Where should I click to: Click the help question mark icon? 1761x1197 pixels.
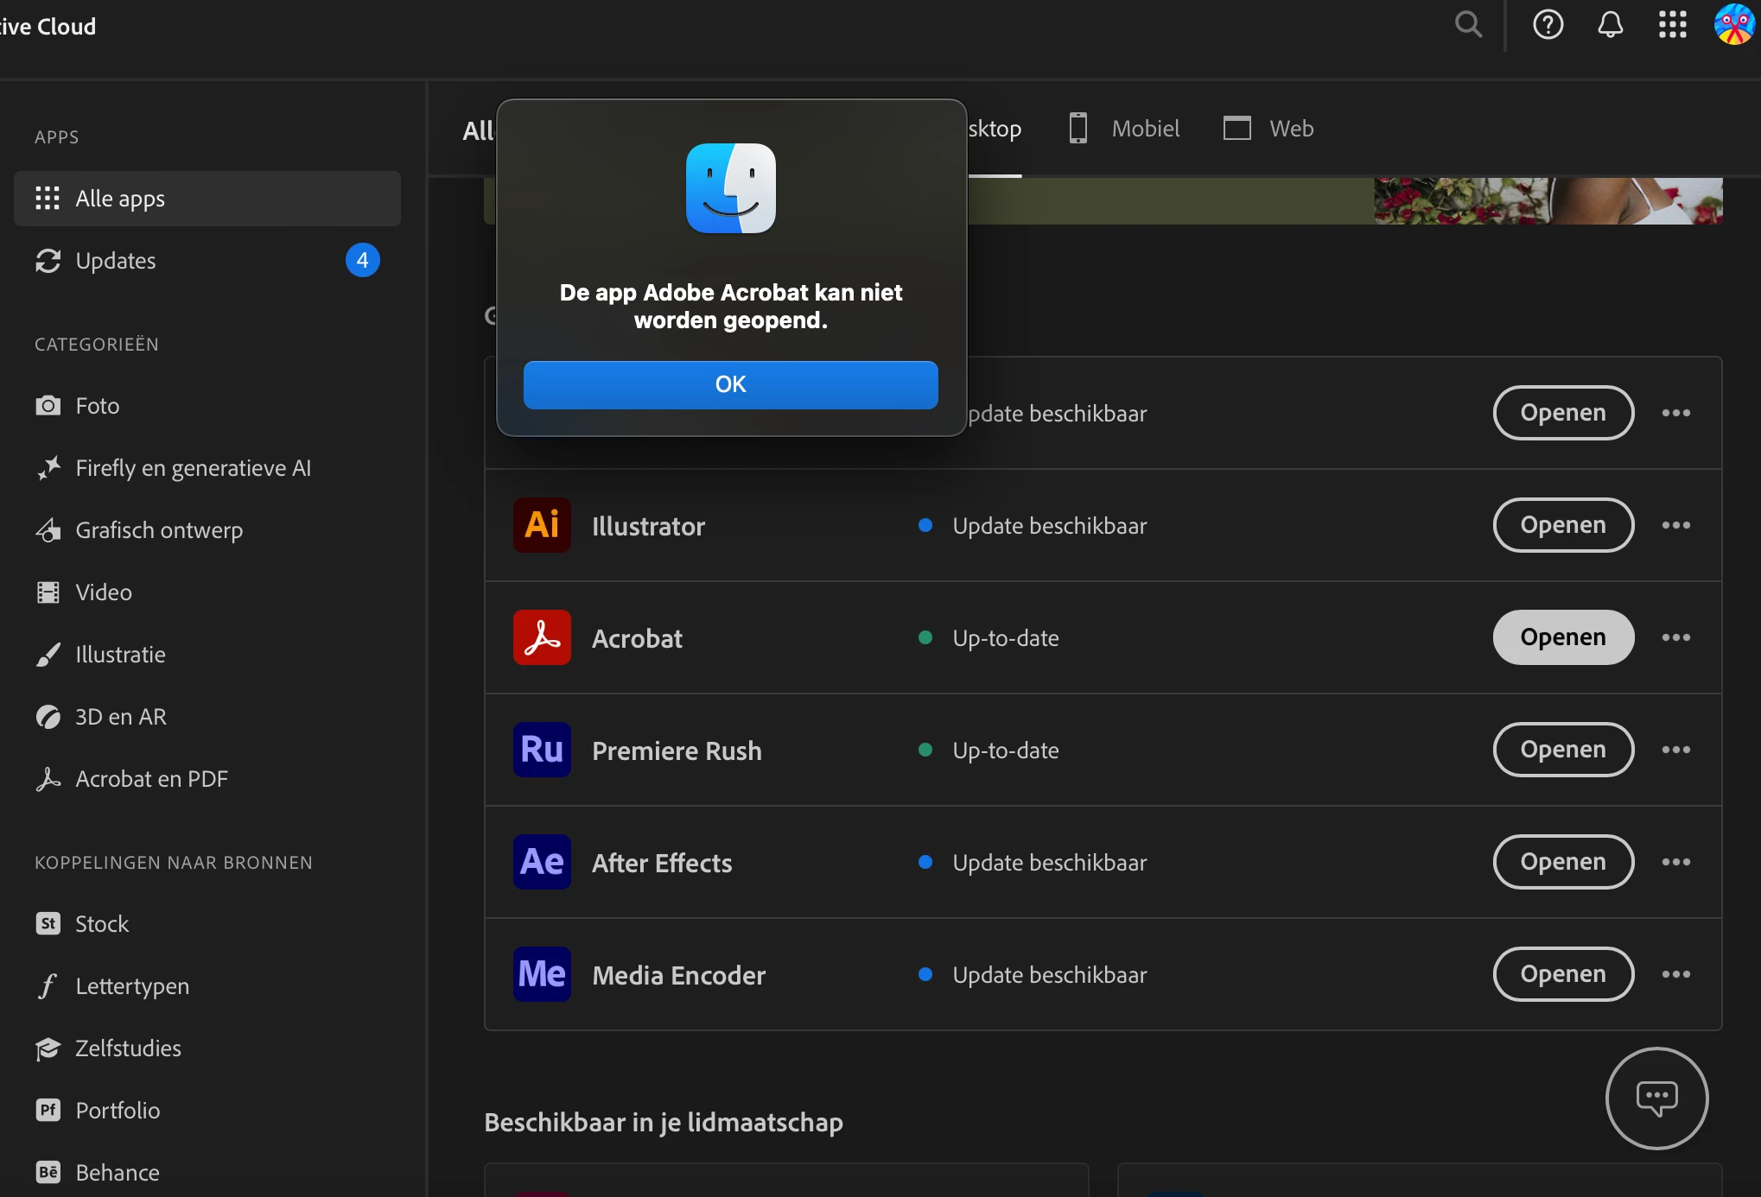click(1548, 24)
